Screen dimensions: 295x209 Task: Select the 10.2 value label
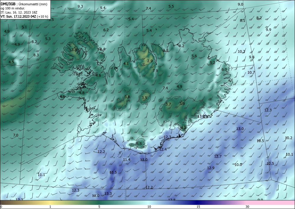289,138
